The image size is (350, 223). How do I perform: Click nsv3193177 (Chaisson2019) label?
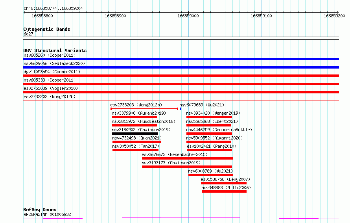pyautogui.click(x=171, y=163)
